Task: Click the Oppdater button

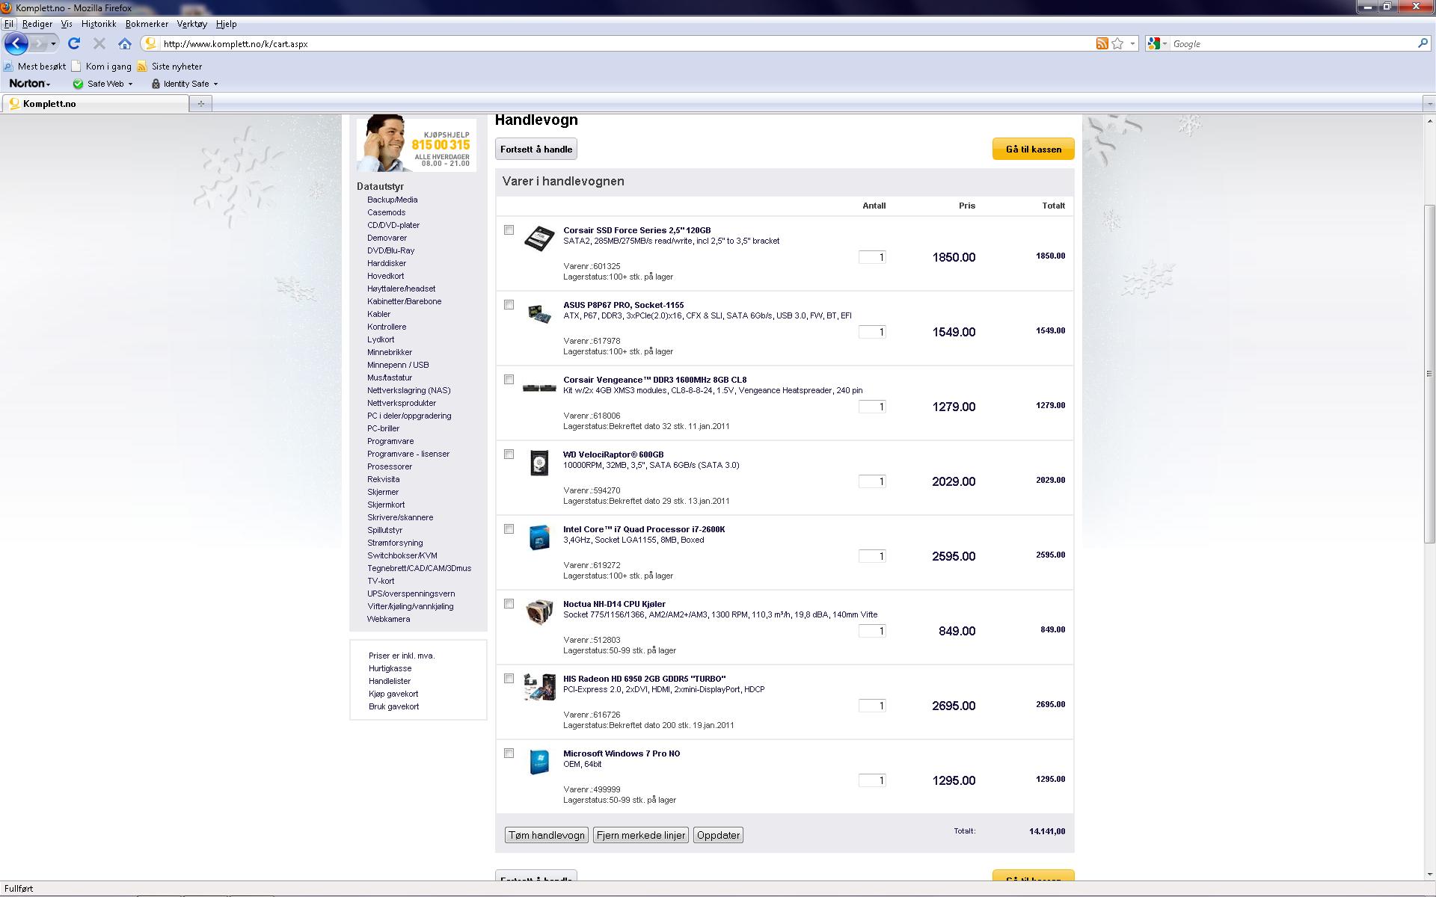Action: click(x=718, y=835)
